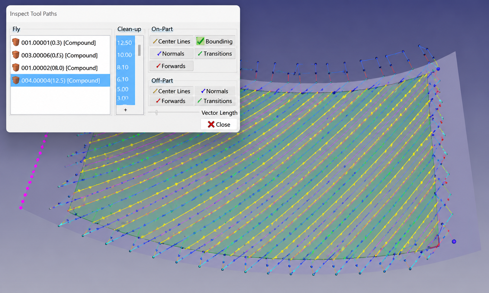Screen dimensions: 489x293
Task: Select clean-up value 10.00
Action: [x=125, y=55]
